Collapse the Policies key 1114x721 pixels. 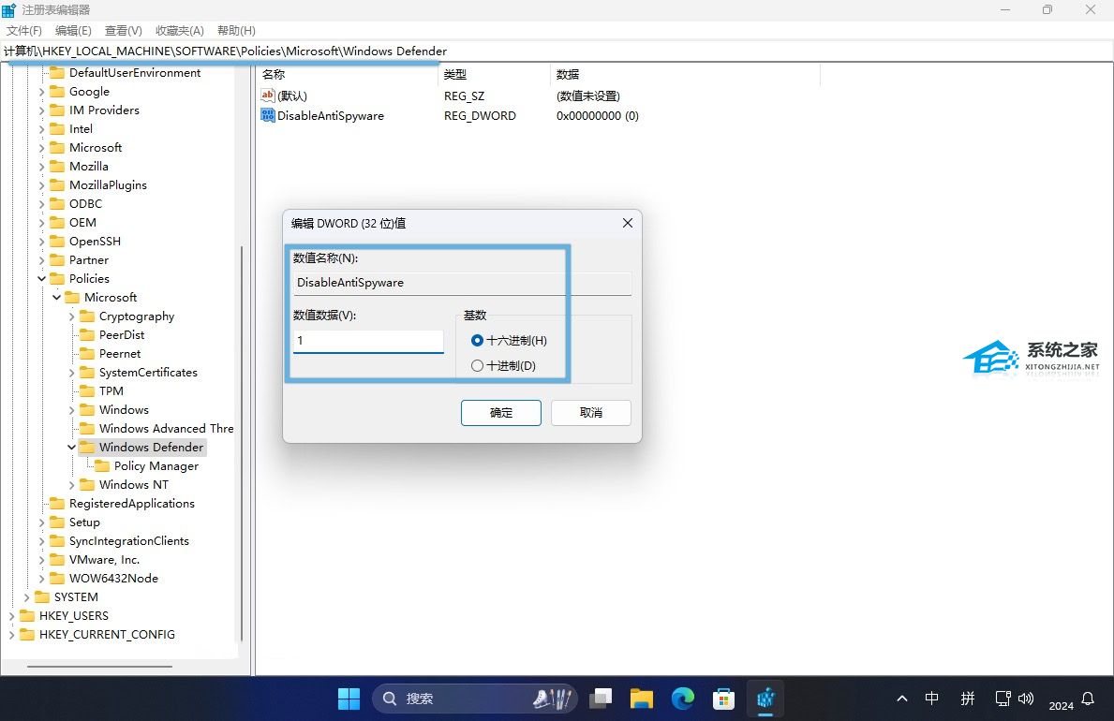click(41, 279)
